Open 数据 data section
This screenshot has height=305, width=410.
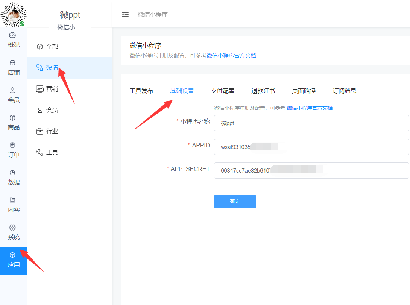(14, 178)
